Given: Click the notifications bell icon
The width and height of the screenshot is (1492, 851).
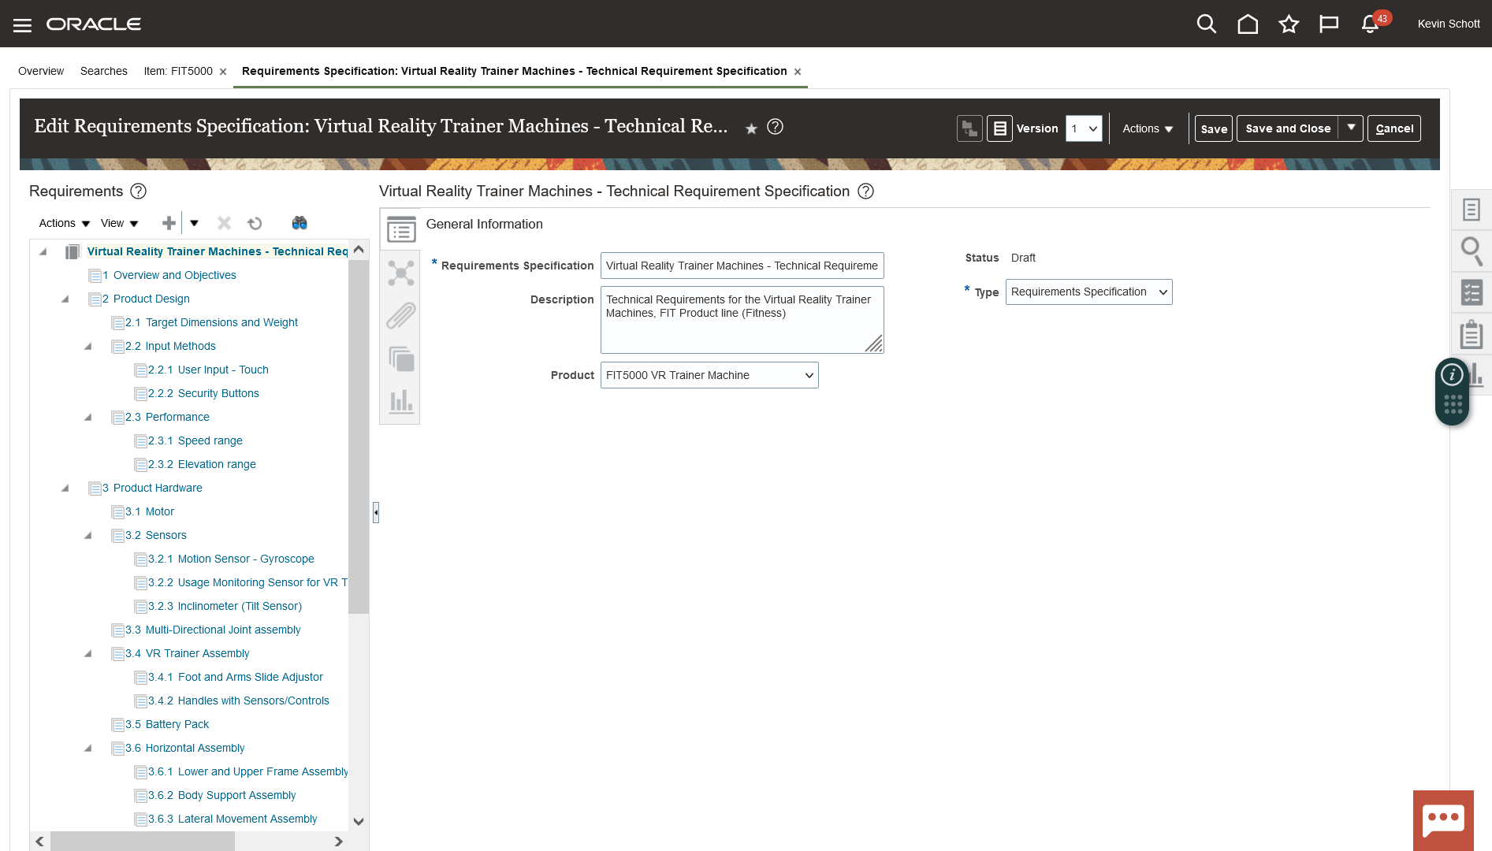Looking at the screenshot, I should click(1370, 24).
